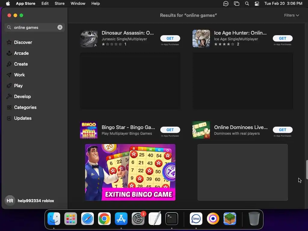Screen dimensions: 308x231
Task: Open the Online Dominoes Live app icon
Action: pos(201,130)
